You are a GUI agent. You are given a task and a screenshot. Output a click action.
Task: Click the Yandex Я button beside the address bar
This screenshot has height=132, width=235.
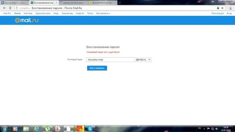tap(10, 8)
